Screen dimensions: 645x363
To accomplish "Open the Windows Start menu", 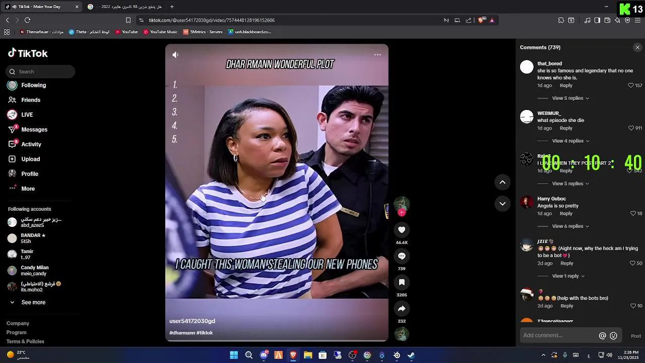I will (x=234, y=355).
